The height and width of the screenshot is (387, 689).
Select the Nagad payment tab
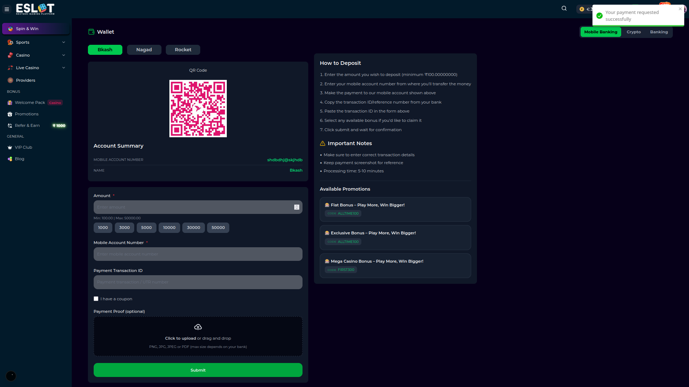144,50
